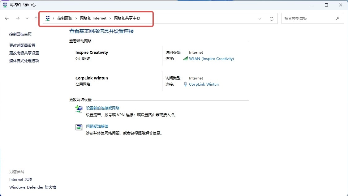Viewport: 348px width, 196px height.
Task: Open WLAN (Inspire Creativity) connection link
Action: coord(211,58)
